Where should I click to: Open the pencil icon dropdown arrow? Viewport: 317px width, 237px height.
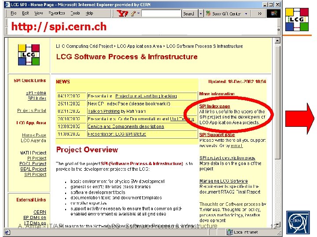[x=139, y=13]
